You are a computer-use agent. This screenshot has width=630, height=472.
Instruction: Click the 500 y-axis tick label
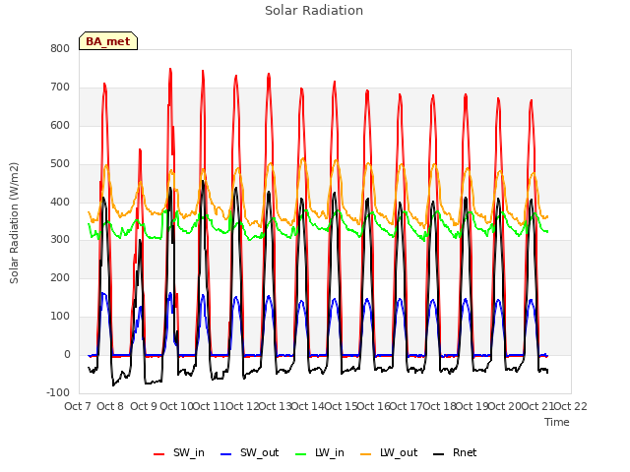click(60, 164)
